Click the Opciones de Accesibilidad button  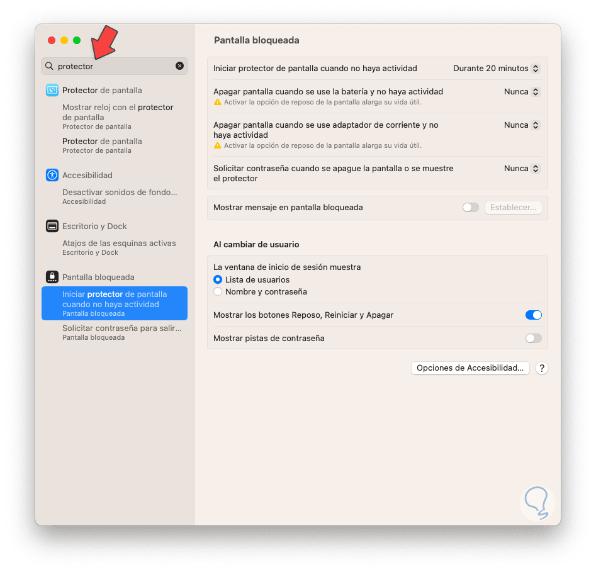coord(470,368)
